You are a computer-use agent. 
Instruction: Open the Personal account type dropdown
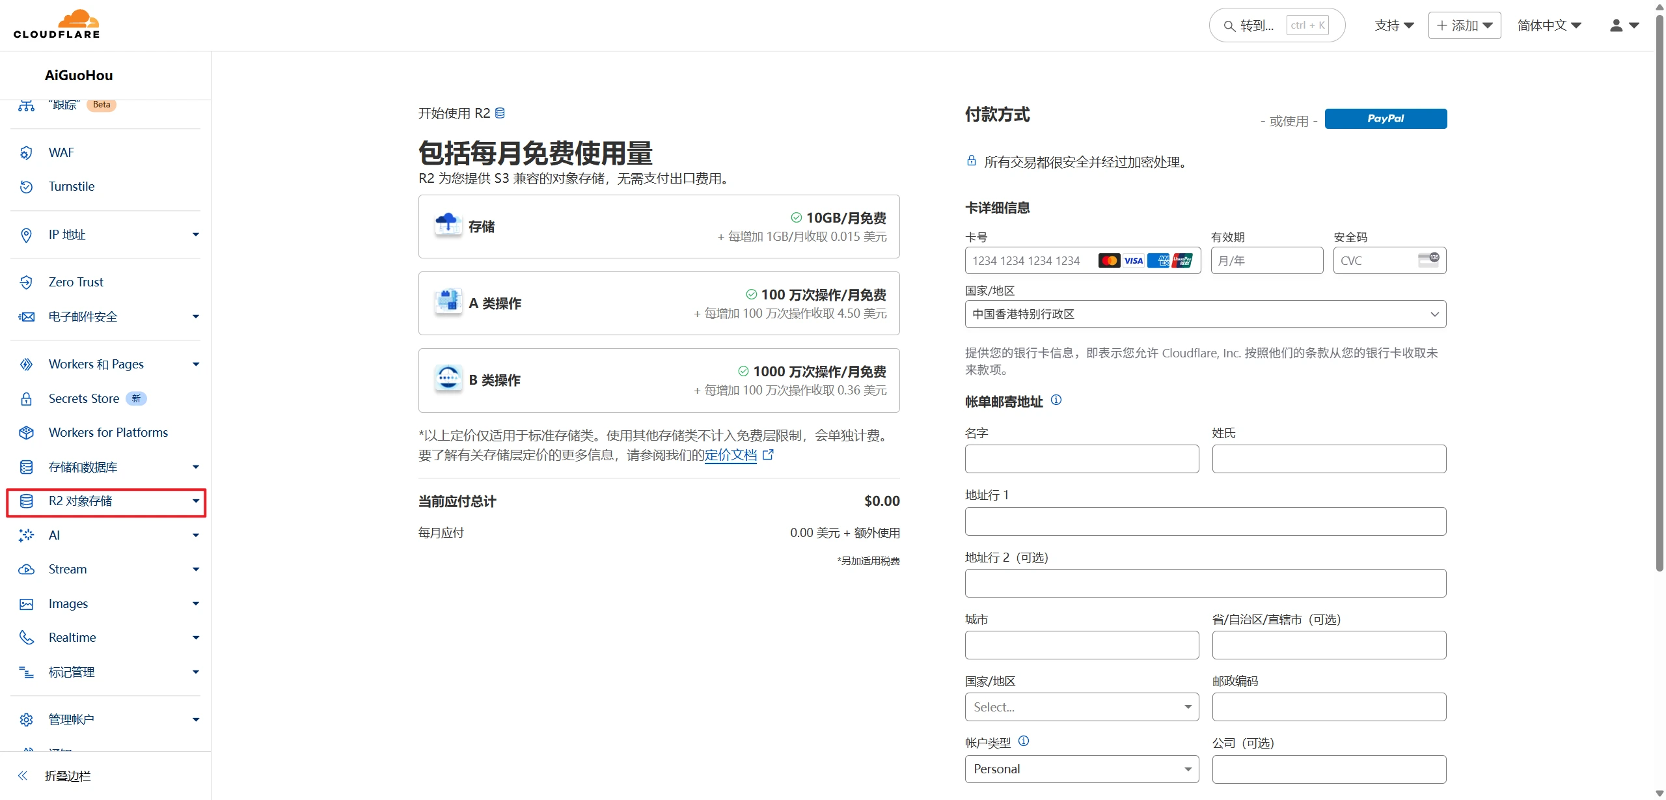pyautogui.click(x=1081, y=769)
